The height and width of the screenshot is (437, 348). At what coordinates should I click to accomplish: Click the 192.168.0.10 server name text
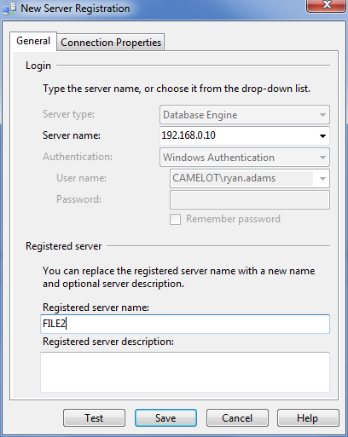pos(188,135)
